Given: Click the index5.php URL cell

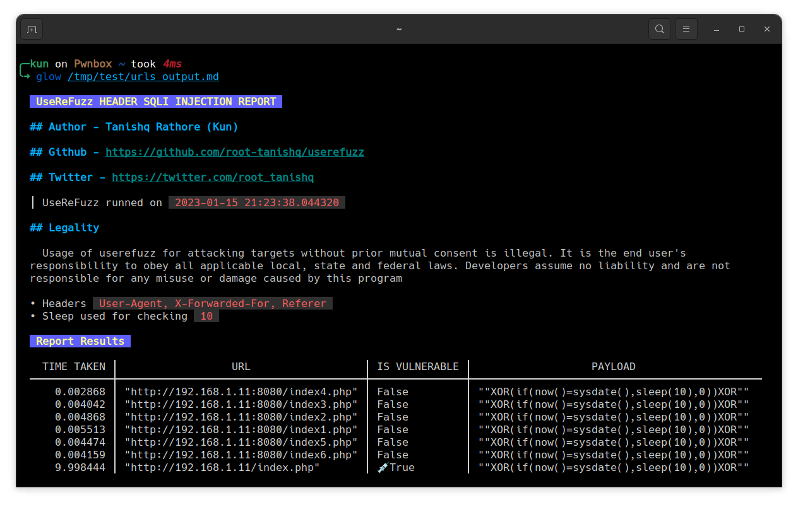Looking at the screenshot, I should [241, 442].
